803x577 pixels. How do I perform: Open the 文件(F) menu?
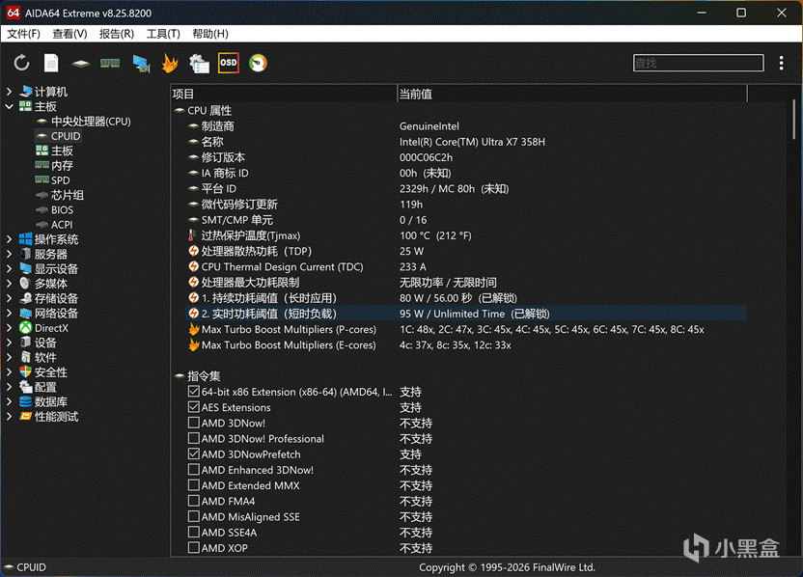pos(23,34)
